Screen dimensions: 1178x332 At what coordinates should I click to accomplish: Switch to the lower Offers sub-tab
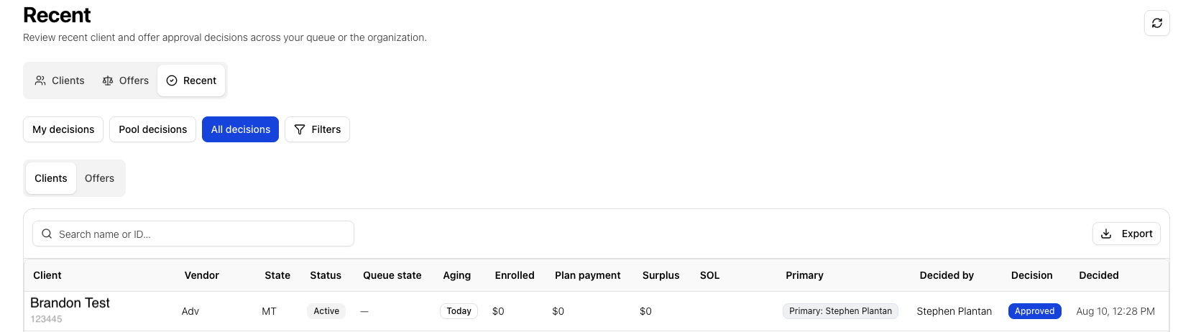(99, 178)
